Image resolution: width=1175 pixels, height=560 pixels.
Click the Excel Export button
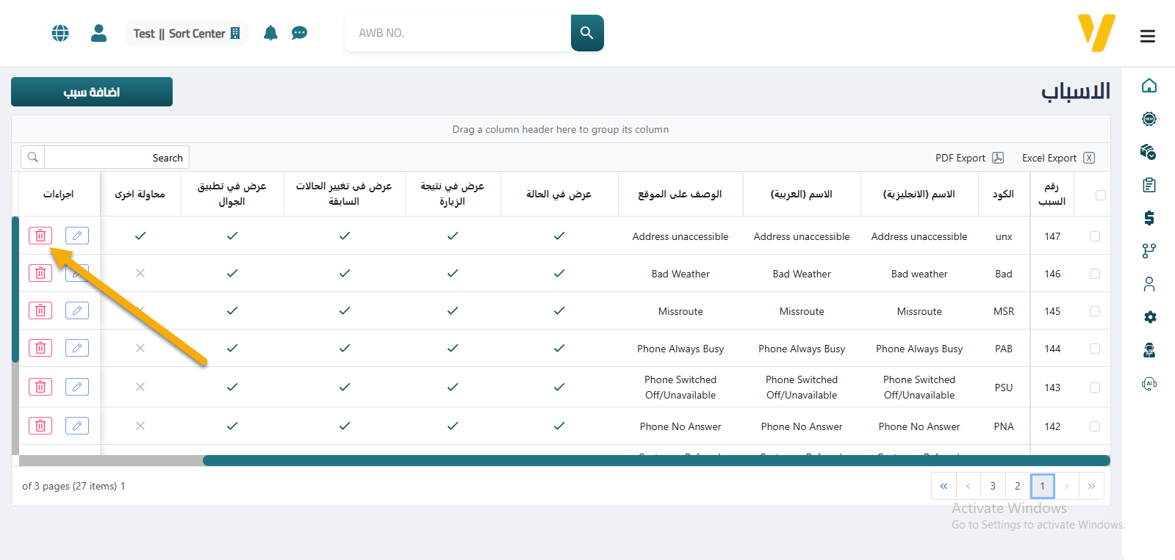1057,158
